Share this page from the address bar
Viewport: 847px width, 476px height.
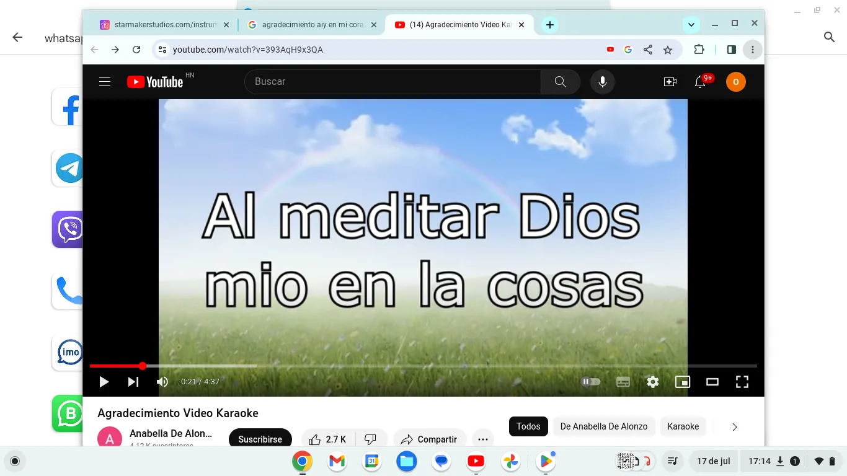coord(648,50)
